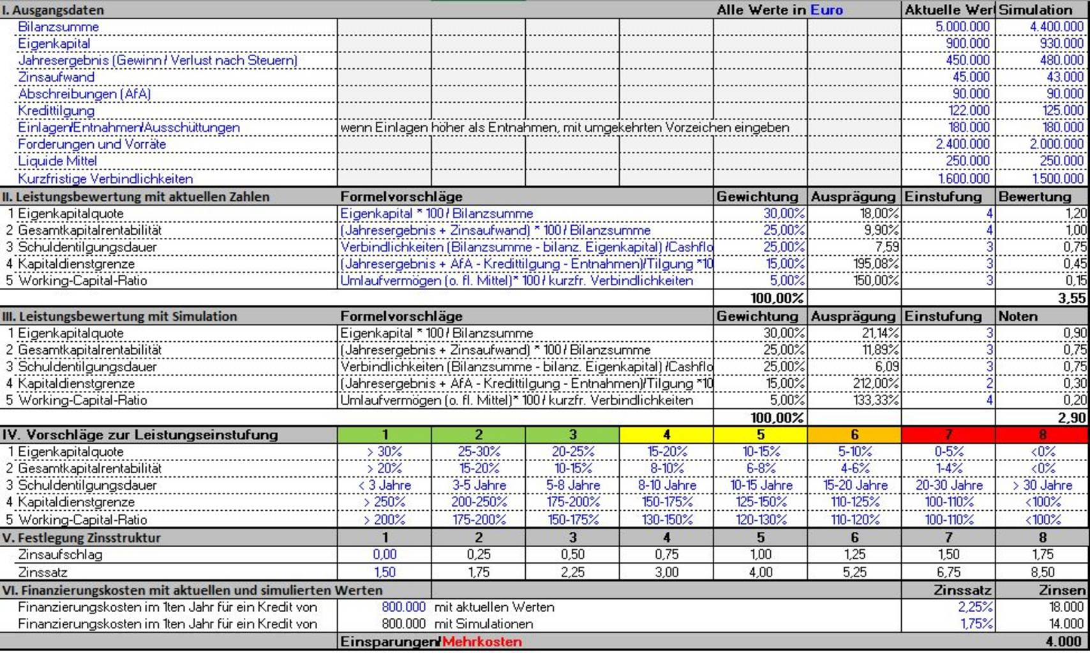This screenshot has height=653, width=1090.
Task: Select the Zinsaufschlag value 0,00
Action: point(384,555)
